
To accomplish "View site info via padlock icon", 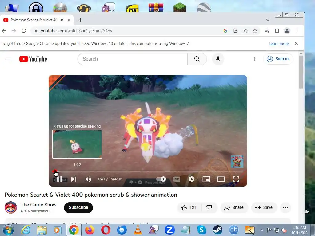I will (x=36, y=31).
